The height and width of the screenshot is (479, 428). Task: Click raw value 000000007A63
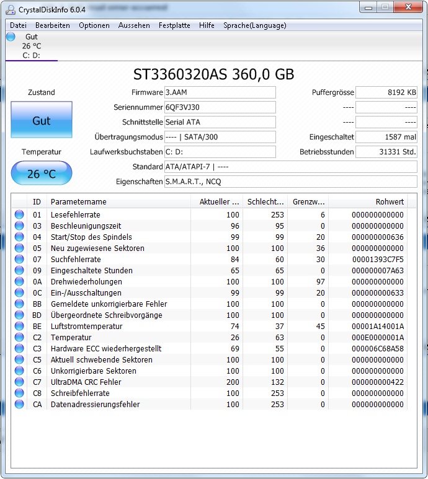click(x=378, y=271)
